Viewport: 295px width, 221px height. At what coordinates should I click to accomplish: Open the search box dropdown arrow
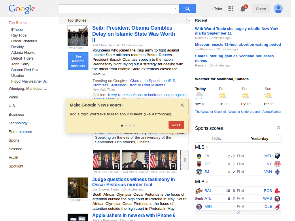175,9
